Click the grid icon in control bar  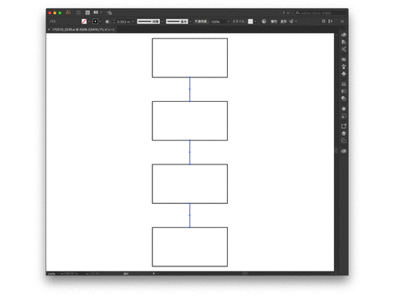tap(323, 21)
